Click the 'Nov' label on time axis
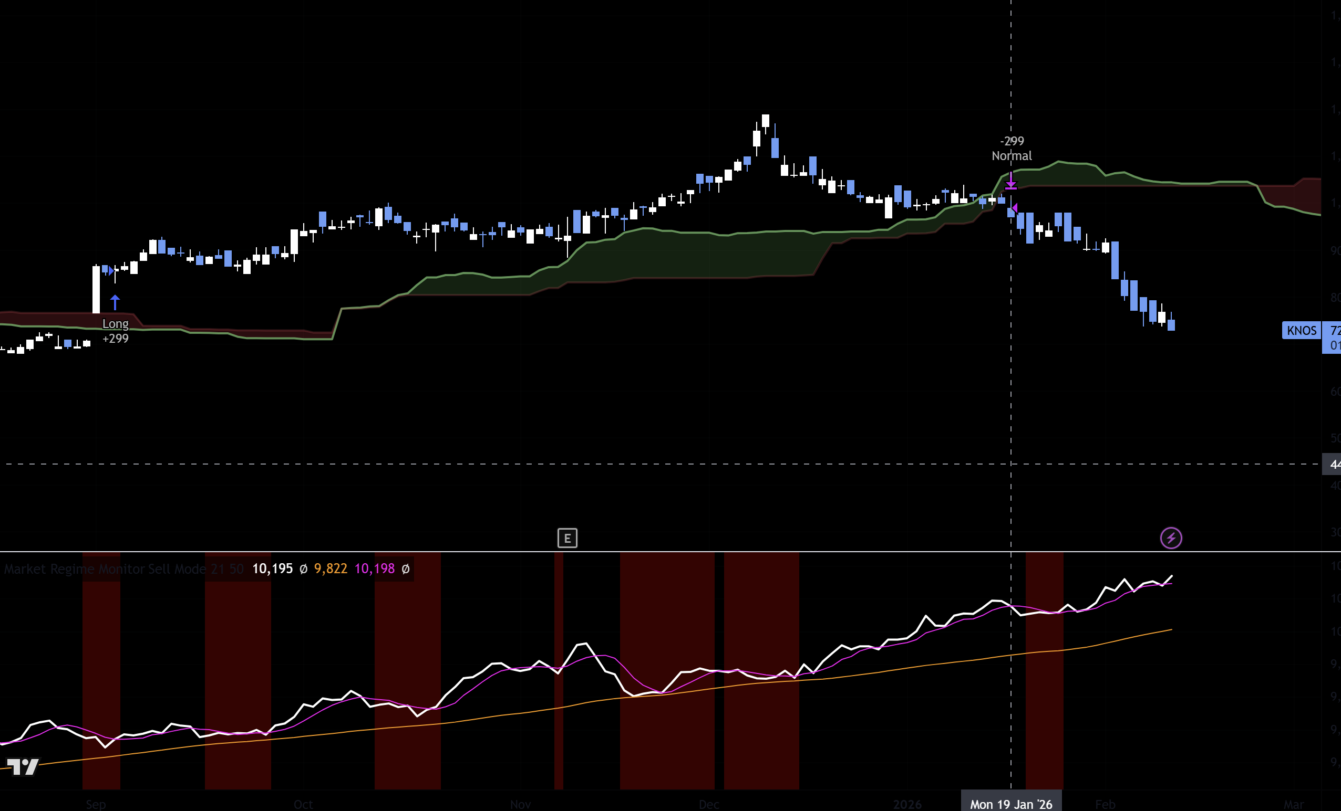The image size is (1341, 811). 520,805
